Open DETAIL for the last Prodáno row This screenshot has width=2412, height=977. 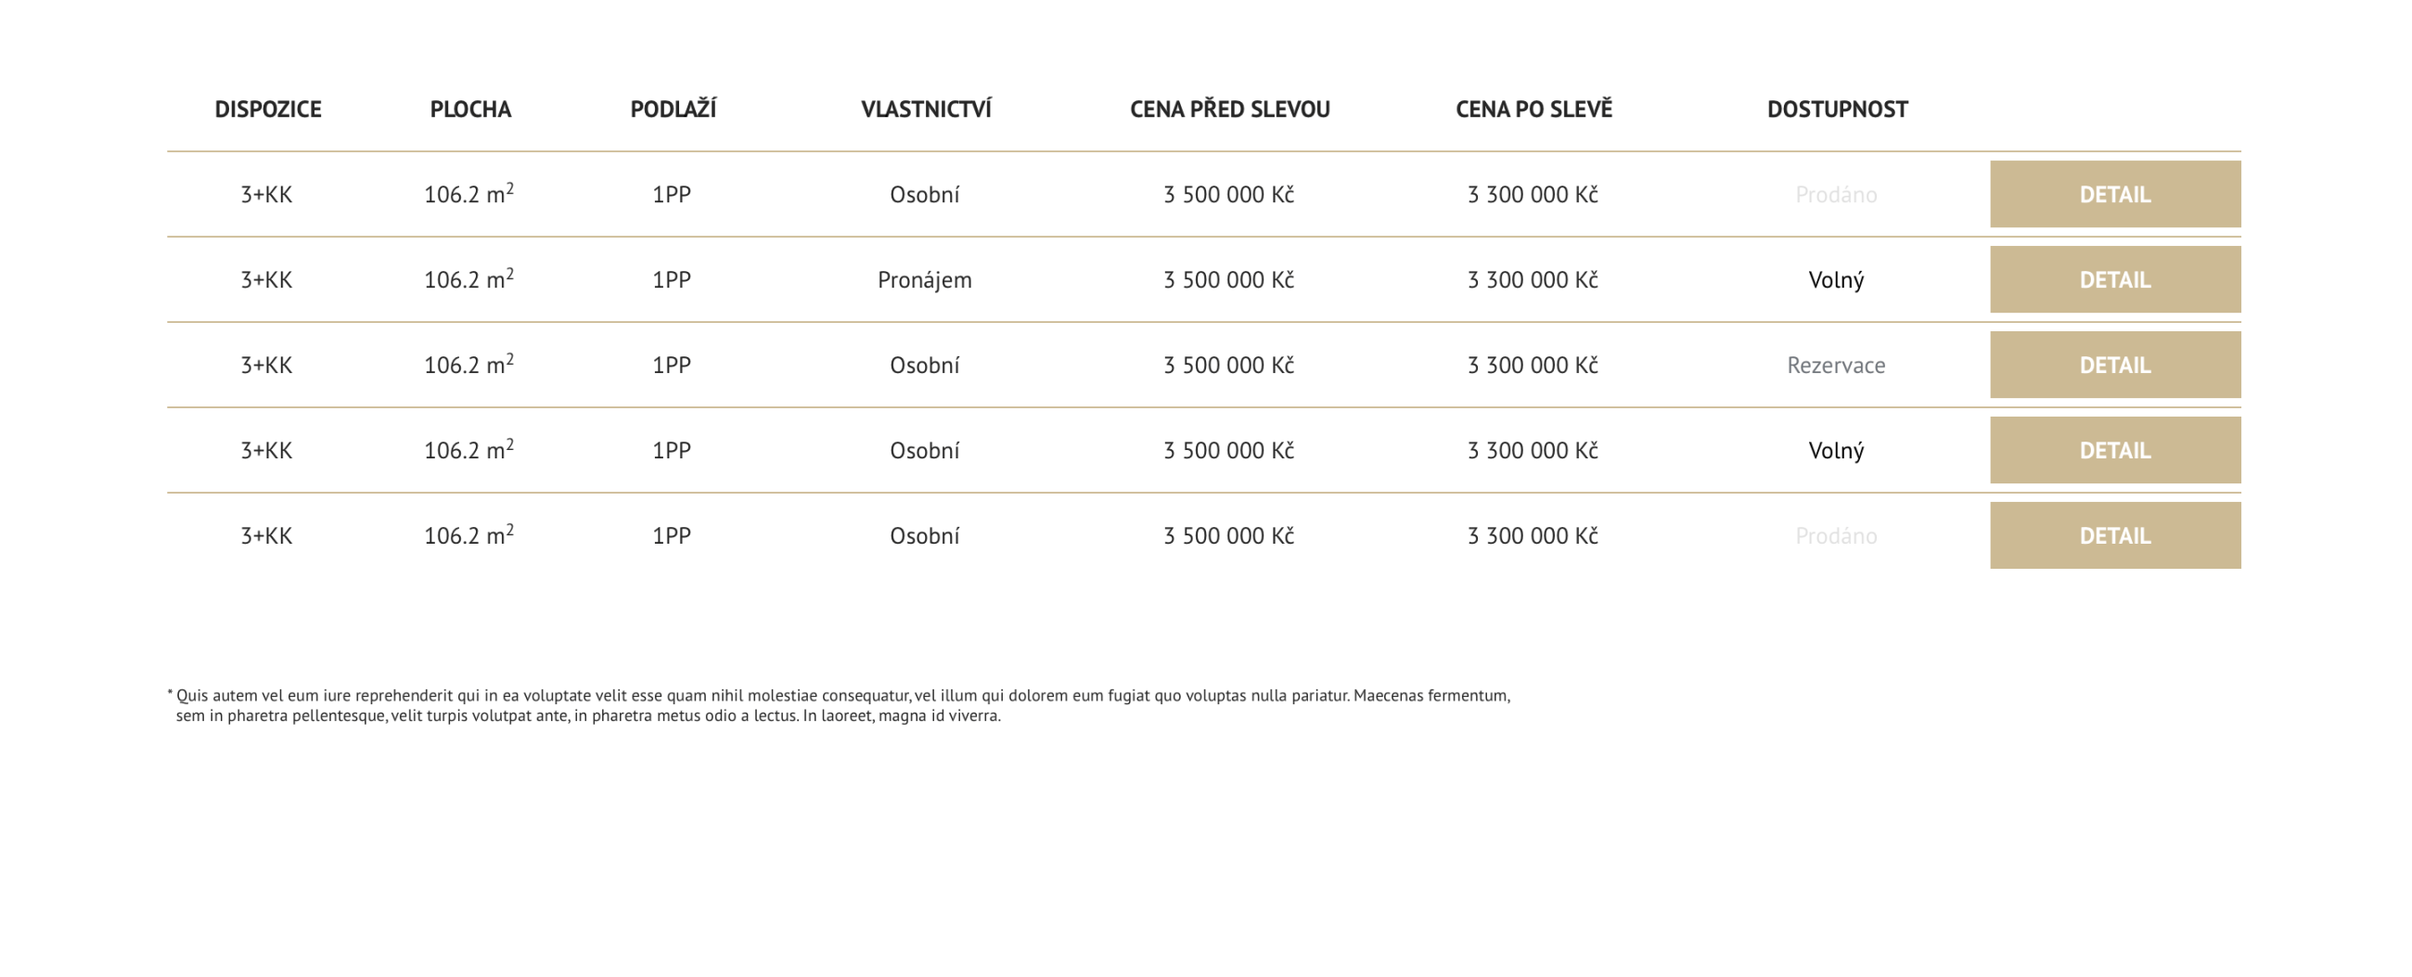(2114, 534)
